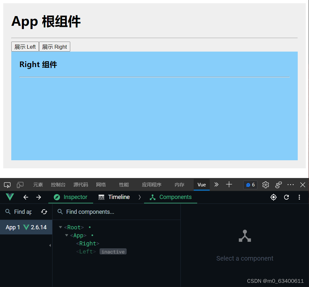This screenshot has height=287, width=309.
Task: Open Vue DevTools settings gear
Action: [x=265, y=184]
